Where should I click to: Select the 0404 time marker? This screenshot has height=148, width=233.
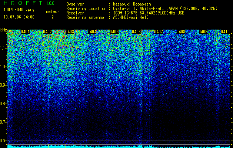point(92,32)
